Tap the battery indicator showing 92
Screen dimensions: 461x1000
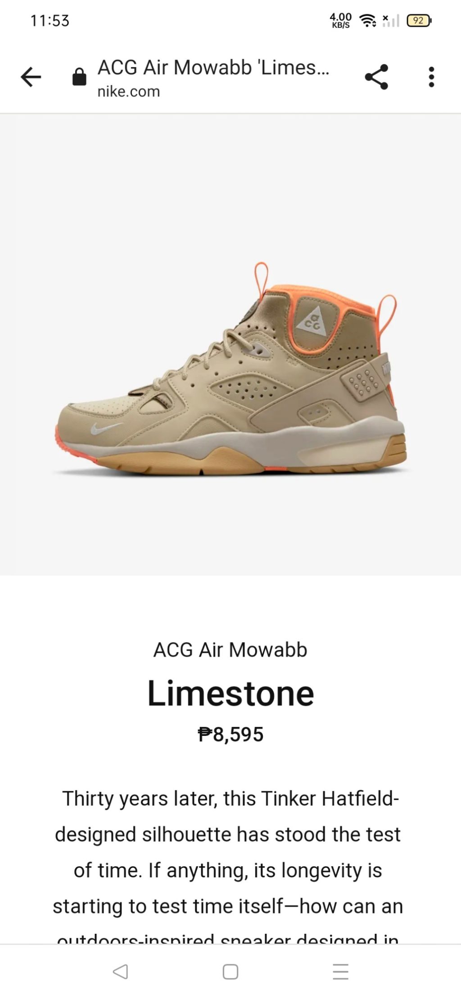click(419, 20)
